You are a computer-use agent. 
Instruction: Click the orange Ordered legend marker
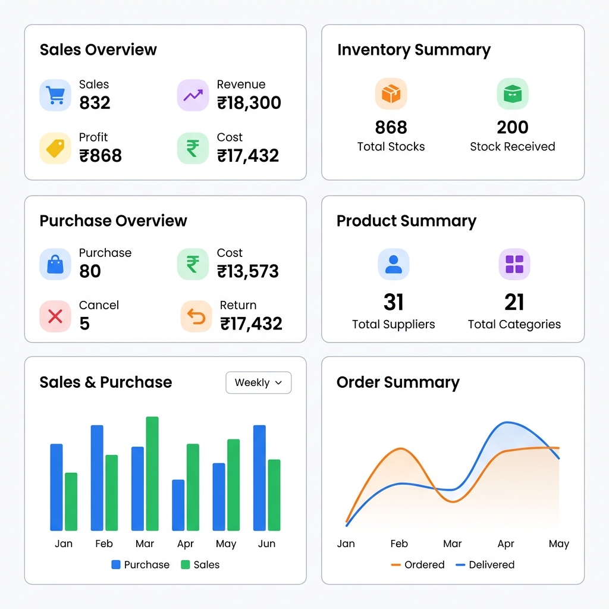(395, 565)
